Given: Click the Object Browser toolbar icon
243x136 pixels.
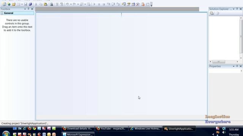Looking at the screenshot, I should (x=133, y=4).
